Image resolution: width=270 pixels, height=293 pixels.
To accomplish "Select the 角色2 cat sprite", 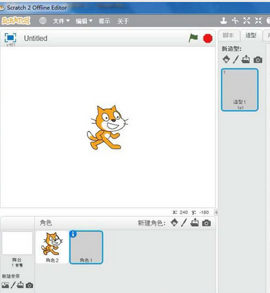I will 52,247.
